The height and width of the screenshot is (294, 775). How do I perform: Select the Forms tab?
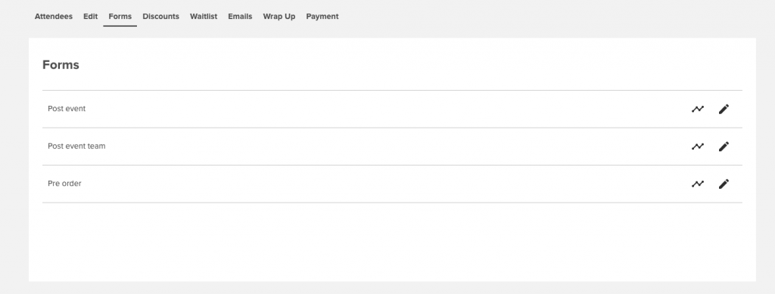coord(120,17)
